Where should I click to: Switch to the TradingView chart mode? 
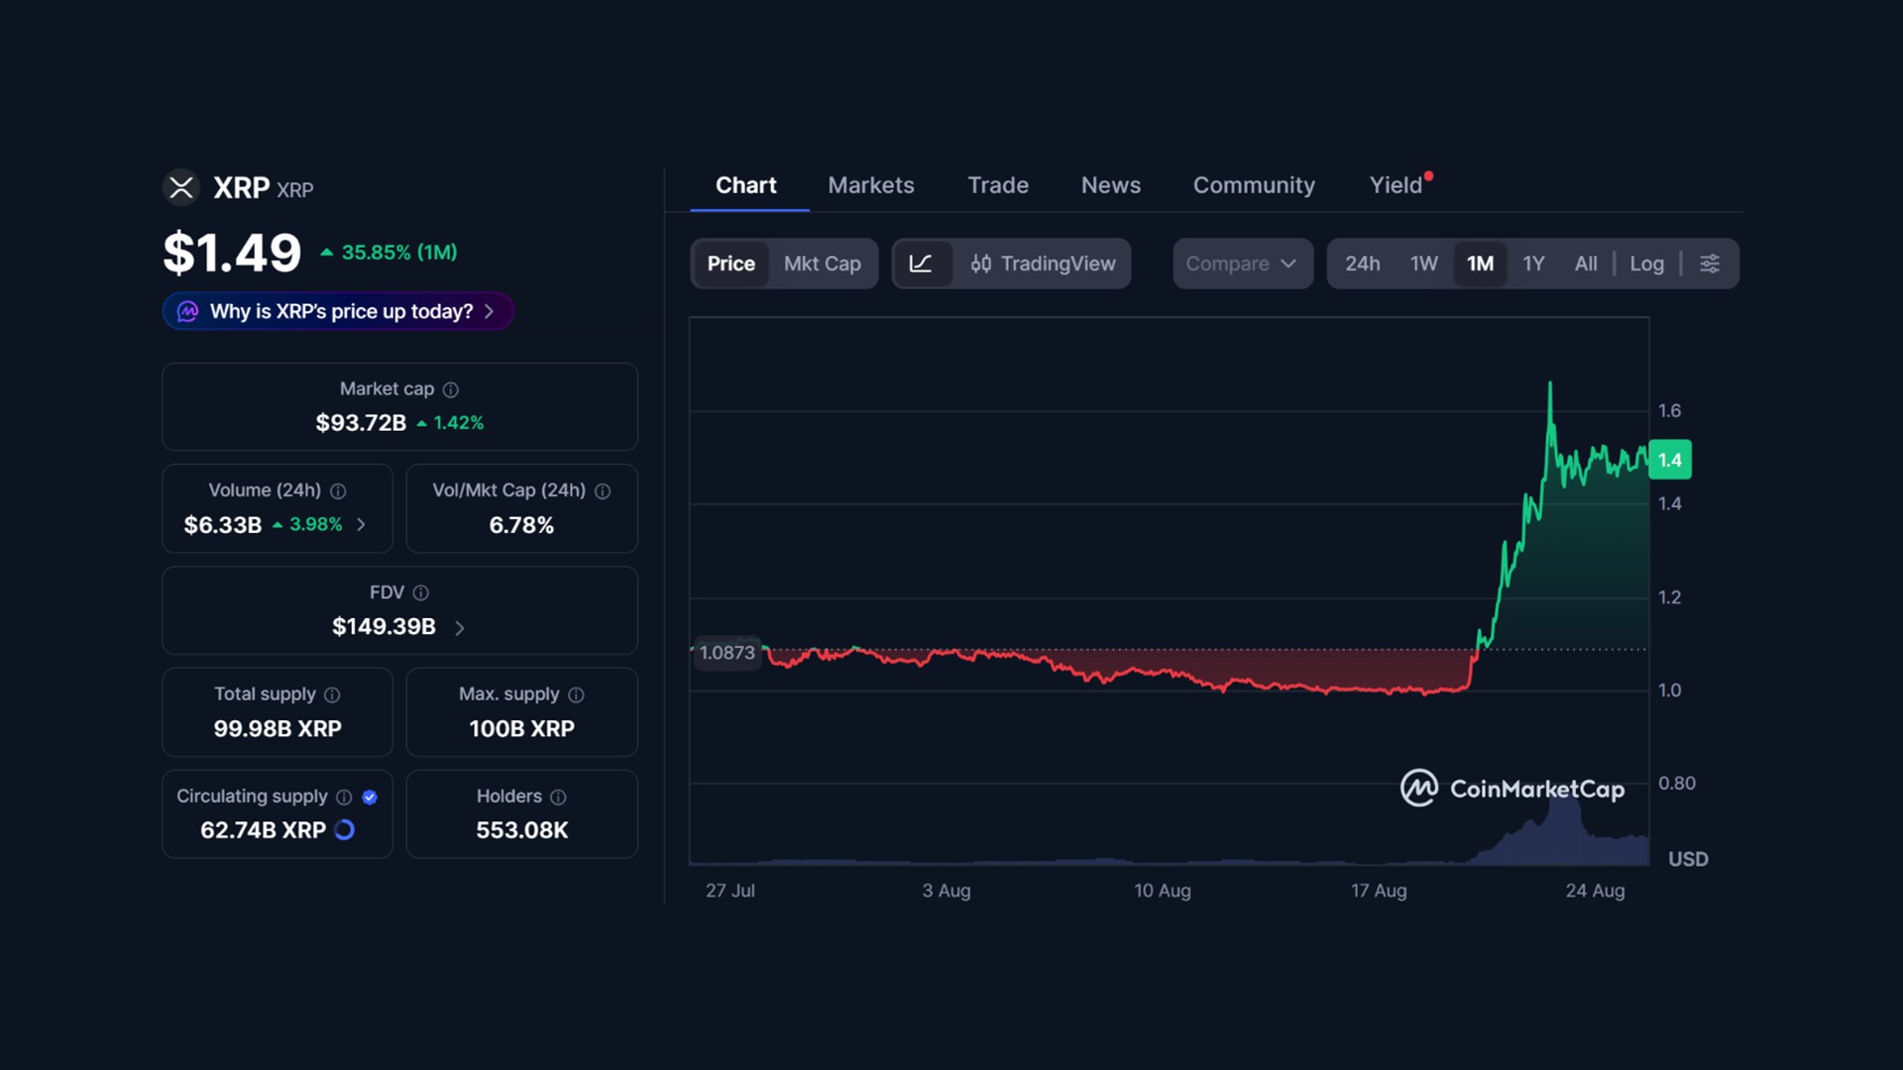1043,264
